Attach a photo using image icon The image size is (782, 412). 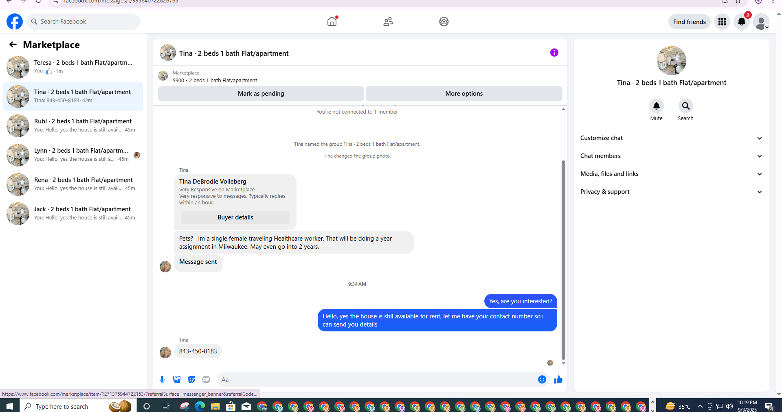click(177, 379)
